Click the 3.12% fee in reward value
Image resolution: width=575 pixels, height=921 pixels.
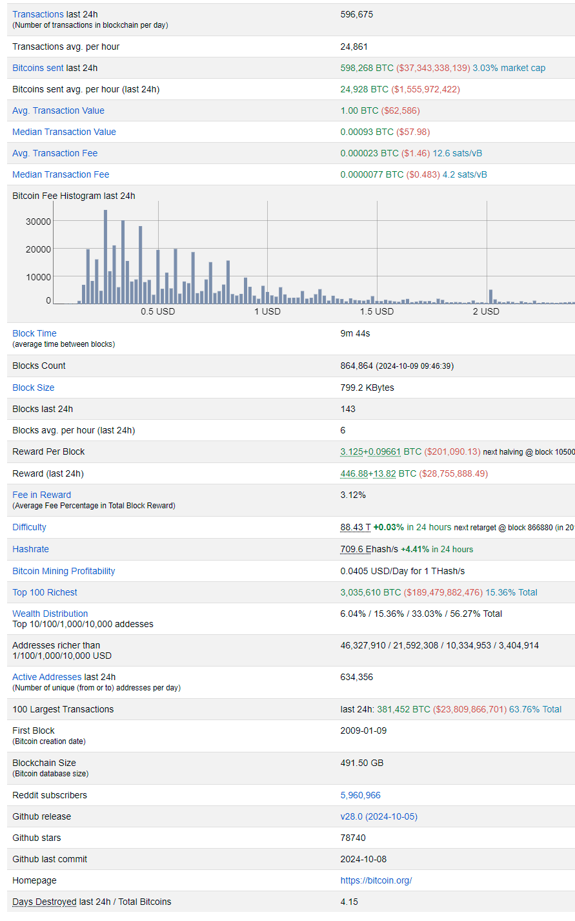pos(353,495)
